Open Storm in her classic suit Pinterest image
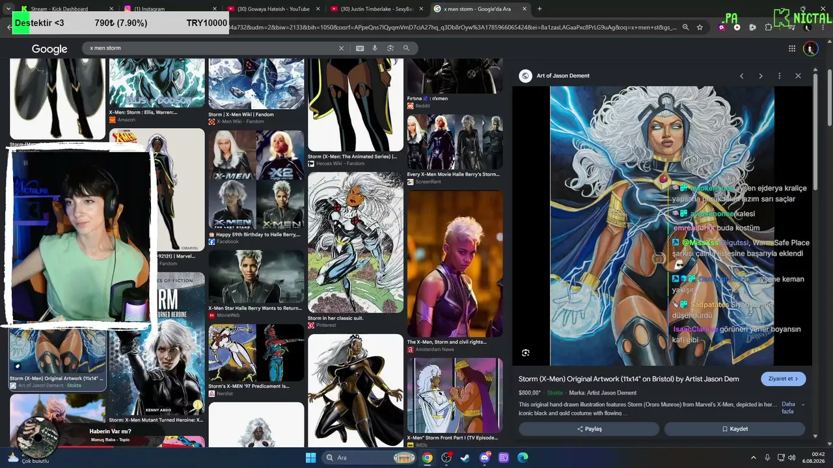The image size is (833, 468). pyautogui.click(x=355, y=242)
